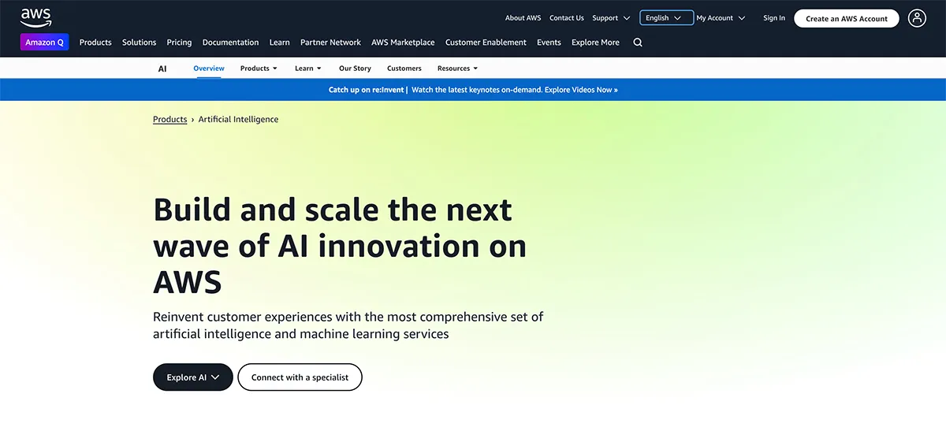The width and height of the screenshot is (946, 431).
Task: Expand the Explore AI button
Action: click(193, 377)
